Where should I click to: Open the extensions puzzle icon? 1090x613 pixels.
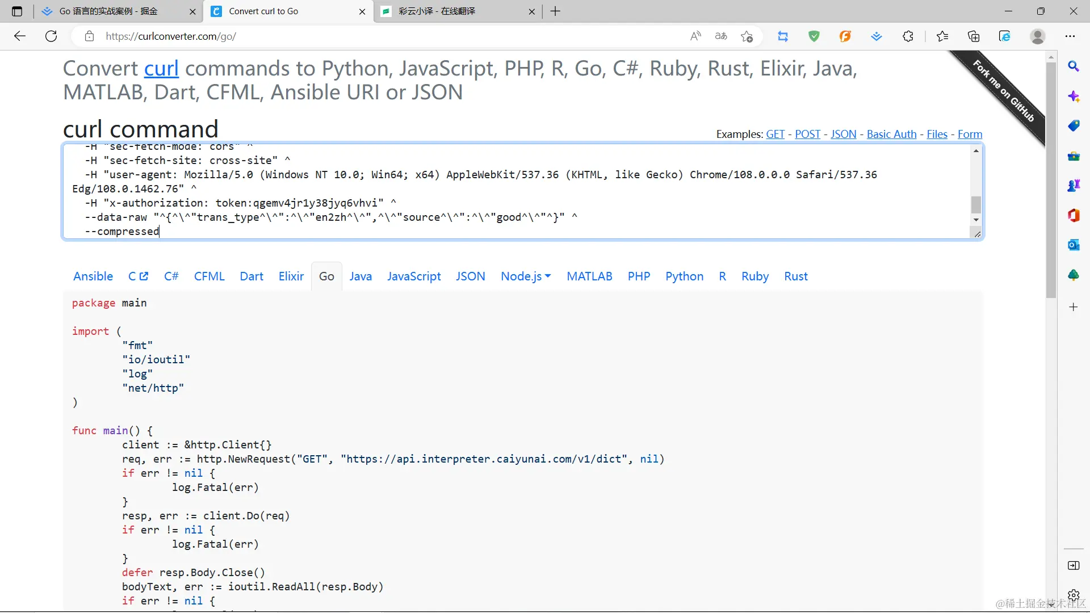coord(908,36)
